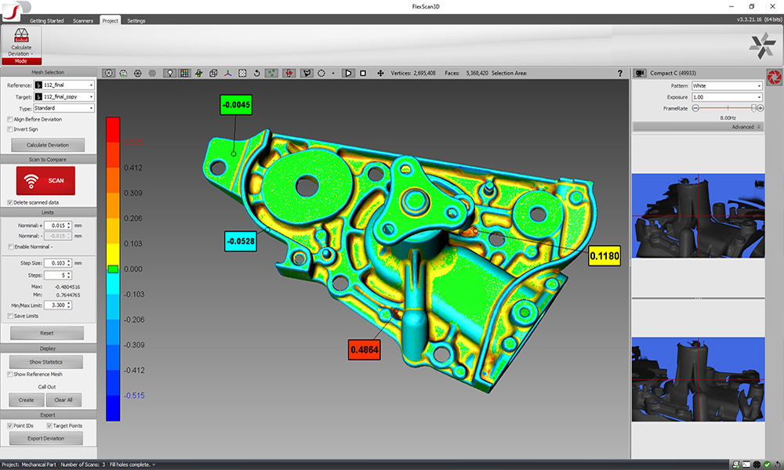Uncheck Delete scanned data option
The image size is (784, 470).
tap(9, 202)
